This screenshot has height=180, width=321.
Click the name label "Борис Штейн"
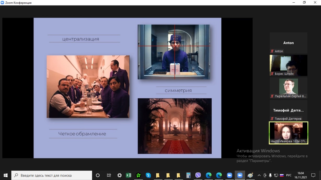tap(284, 74)
